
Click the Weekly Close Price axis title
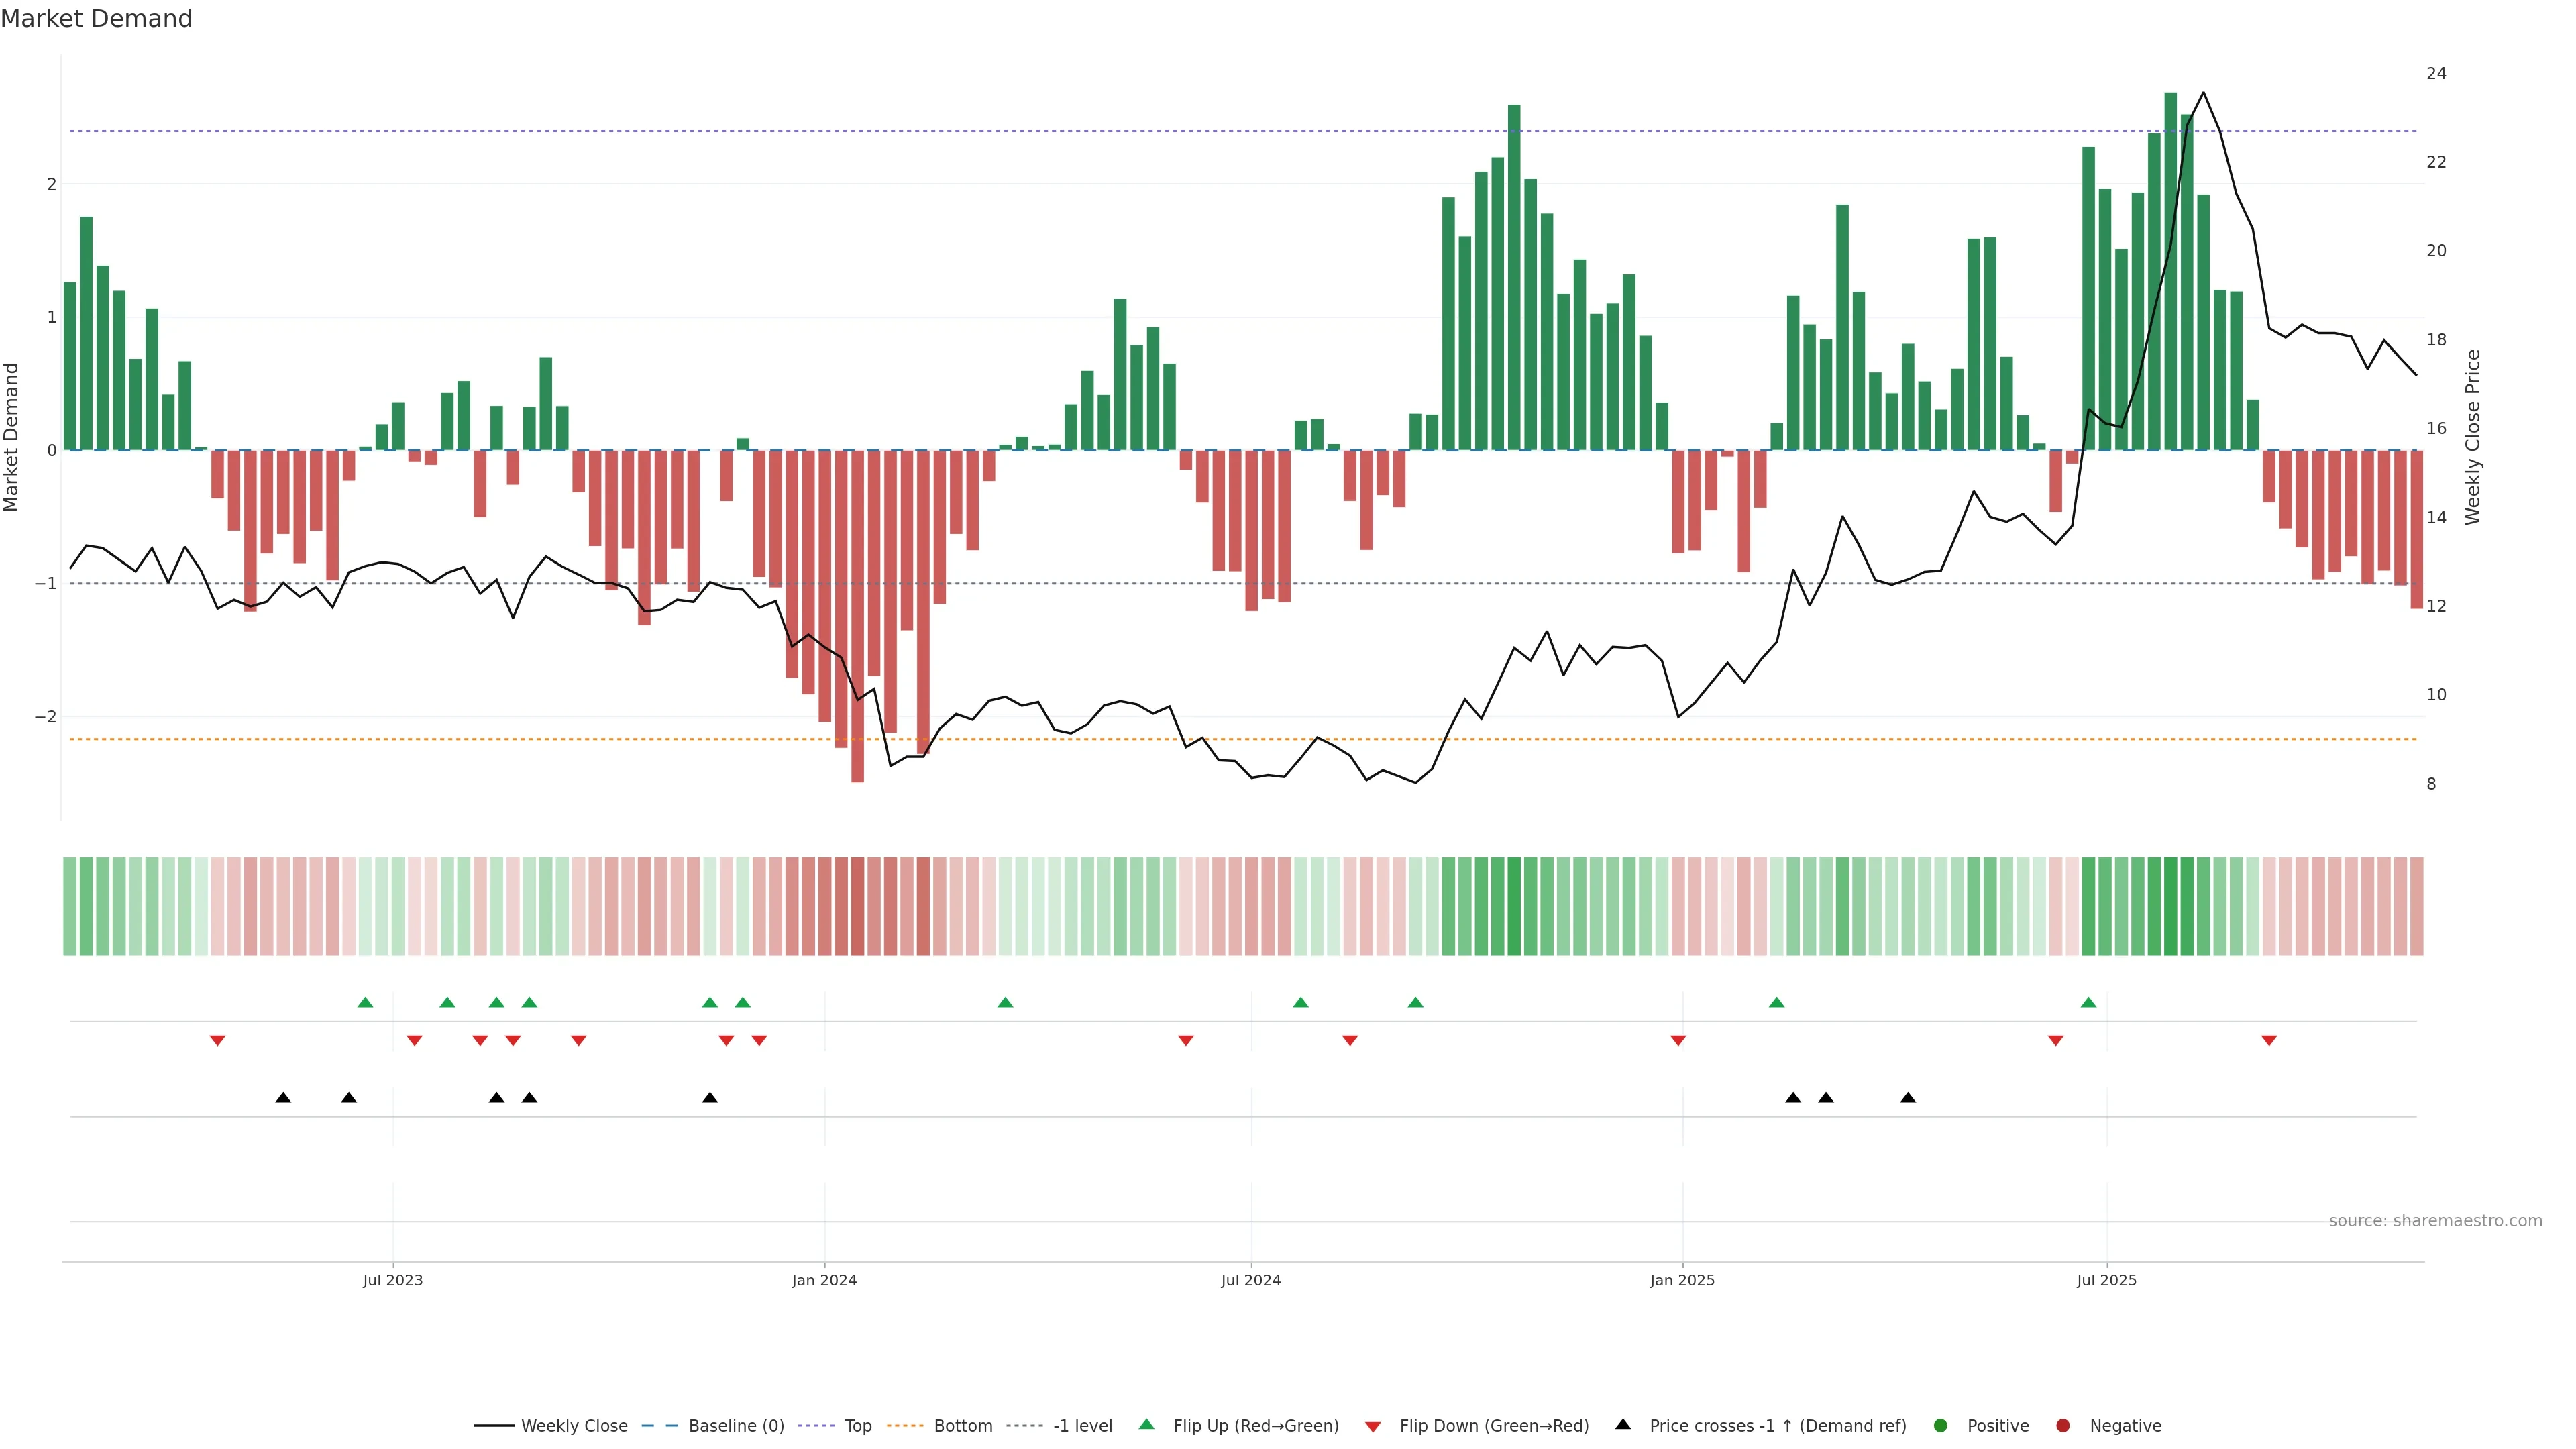[2473, 437]
